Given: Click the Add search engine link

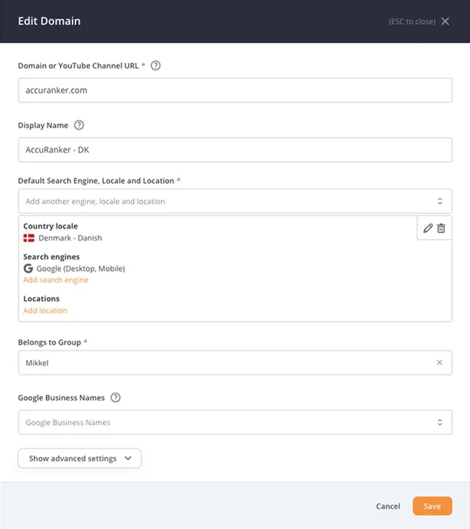Looking at the screenshot, I should tap(55, 280).
